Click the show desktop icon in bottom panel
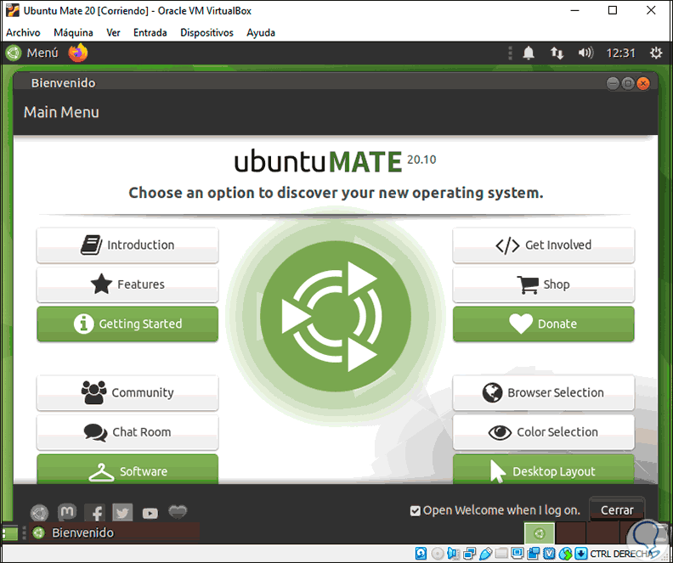The width and height of the screenshot is (673, 563). pyautogui.click(x=9, y=533)
